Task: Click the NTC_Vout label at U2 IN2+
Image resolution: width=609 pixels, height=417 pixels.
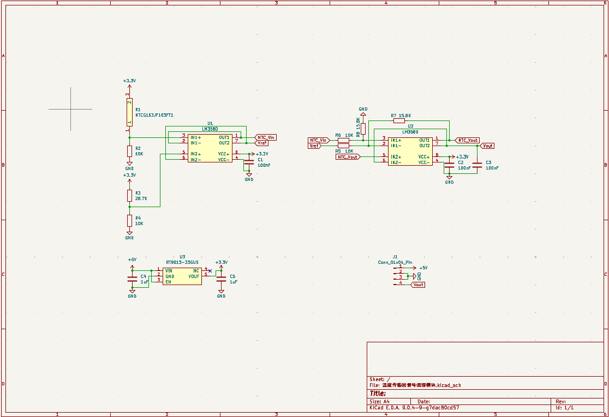Action: [348, 157]
